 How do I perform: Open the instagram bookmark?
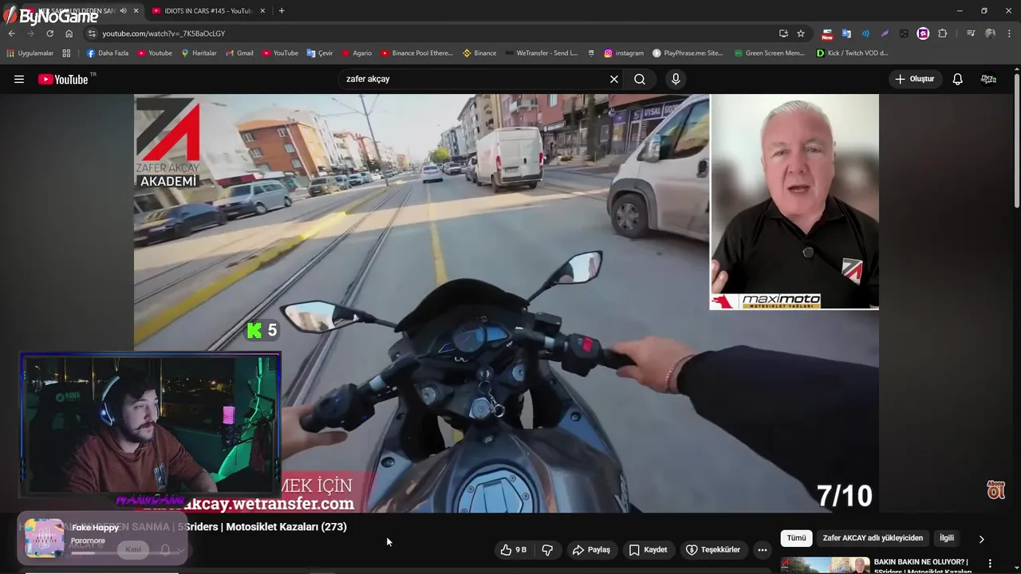[x=624, y=53]
